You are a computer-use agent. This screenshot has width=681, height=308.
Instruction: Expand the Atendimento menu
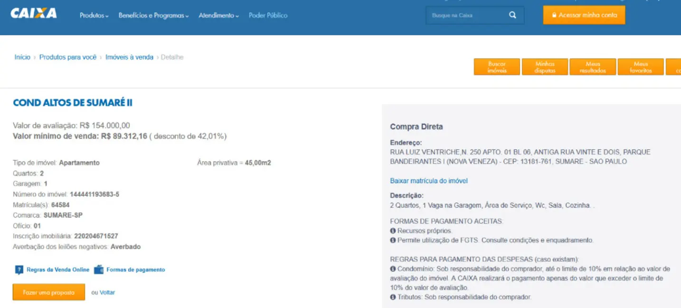(x=218, y=16)
